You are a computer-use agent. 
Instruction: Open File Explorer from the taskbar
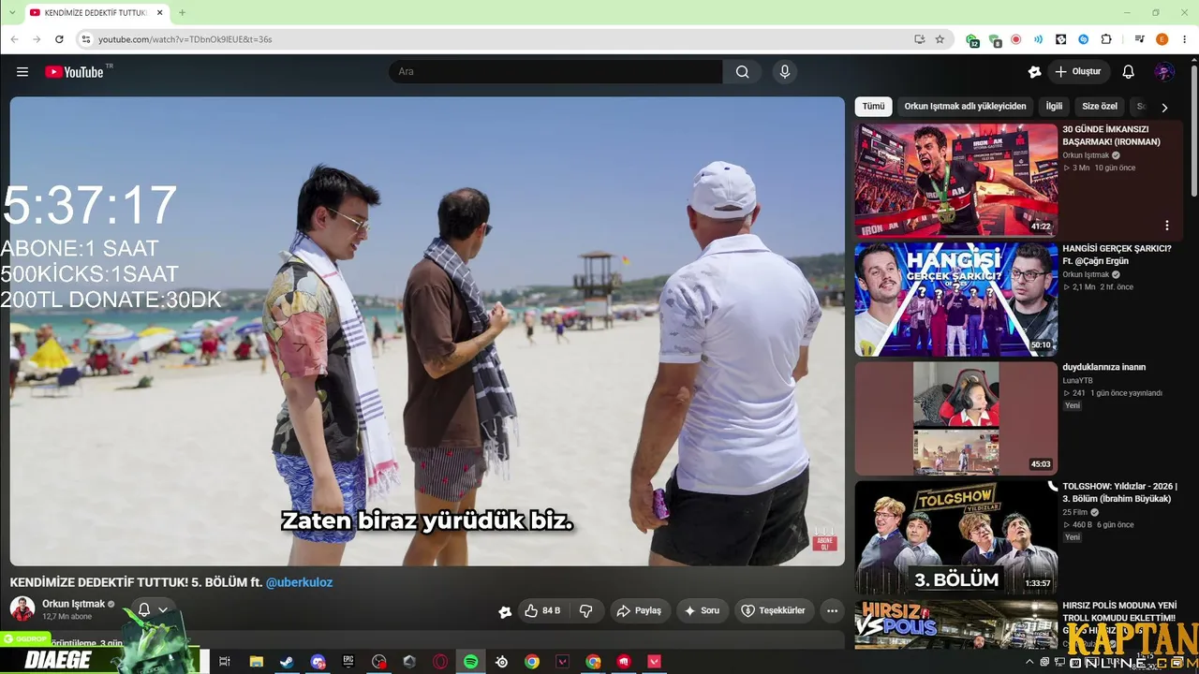point(256,662)
